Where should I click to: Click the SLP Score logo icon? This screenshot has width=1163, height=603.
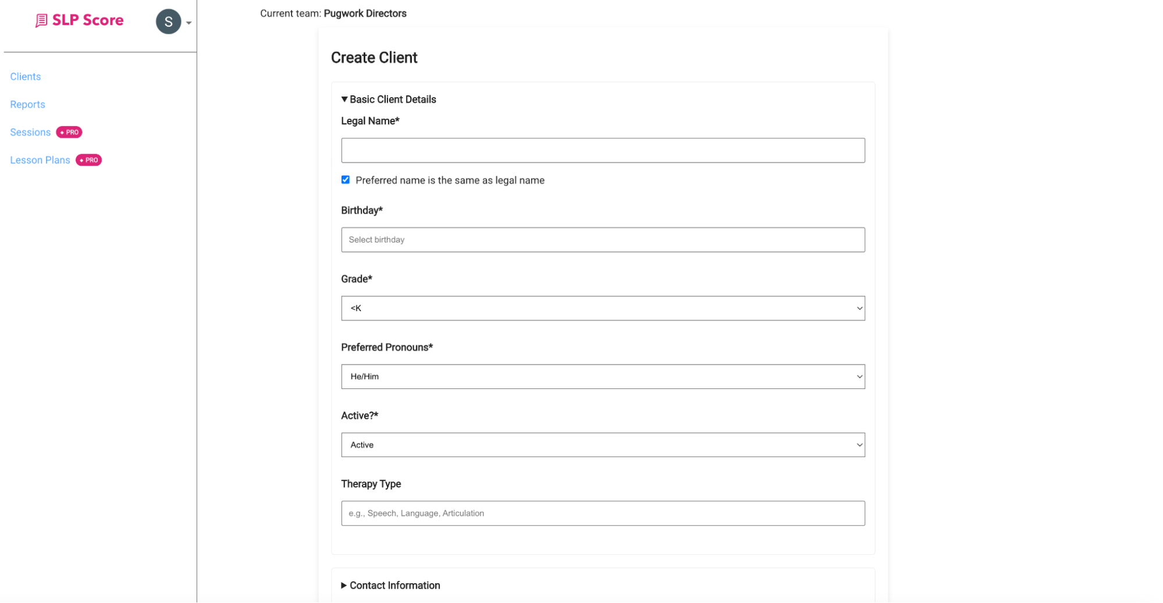40,20
